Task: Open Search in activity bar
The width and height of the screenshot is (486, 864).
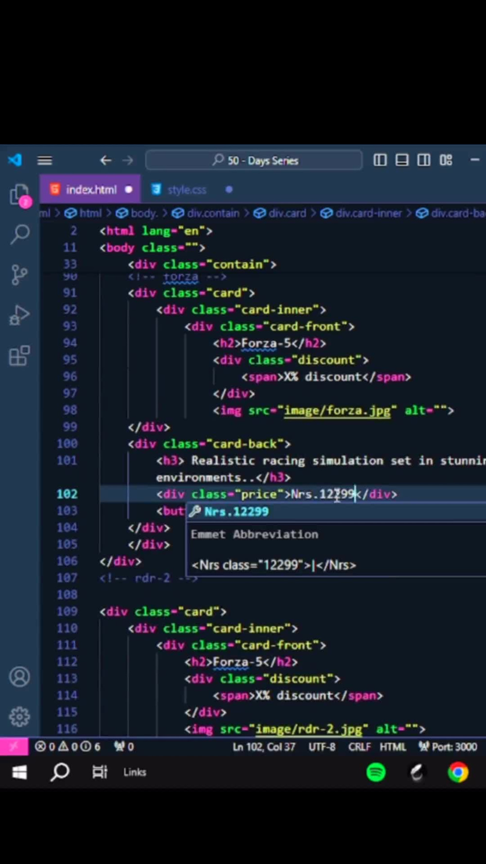Action: point(19,234)
